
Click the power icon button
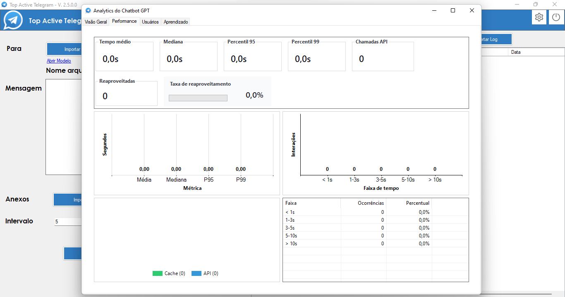(x=556, y=17)
